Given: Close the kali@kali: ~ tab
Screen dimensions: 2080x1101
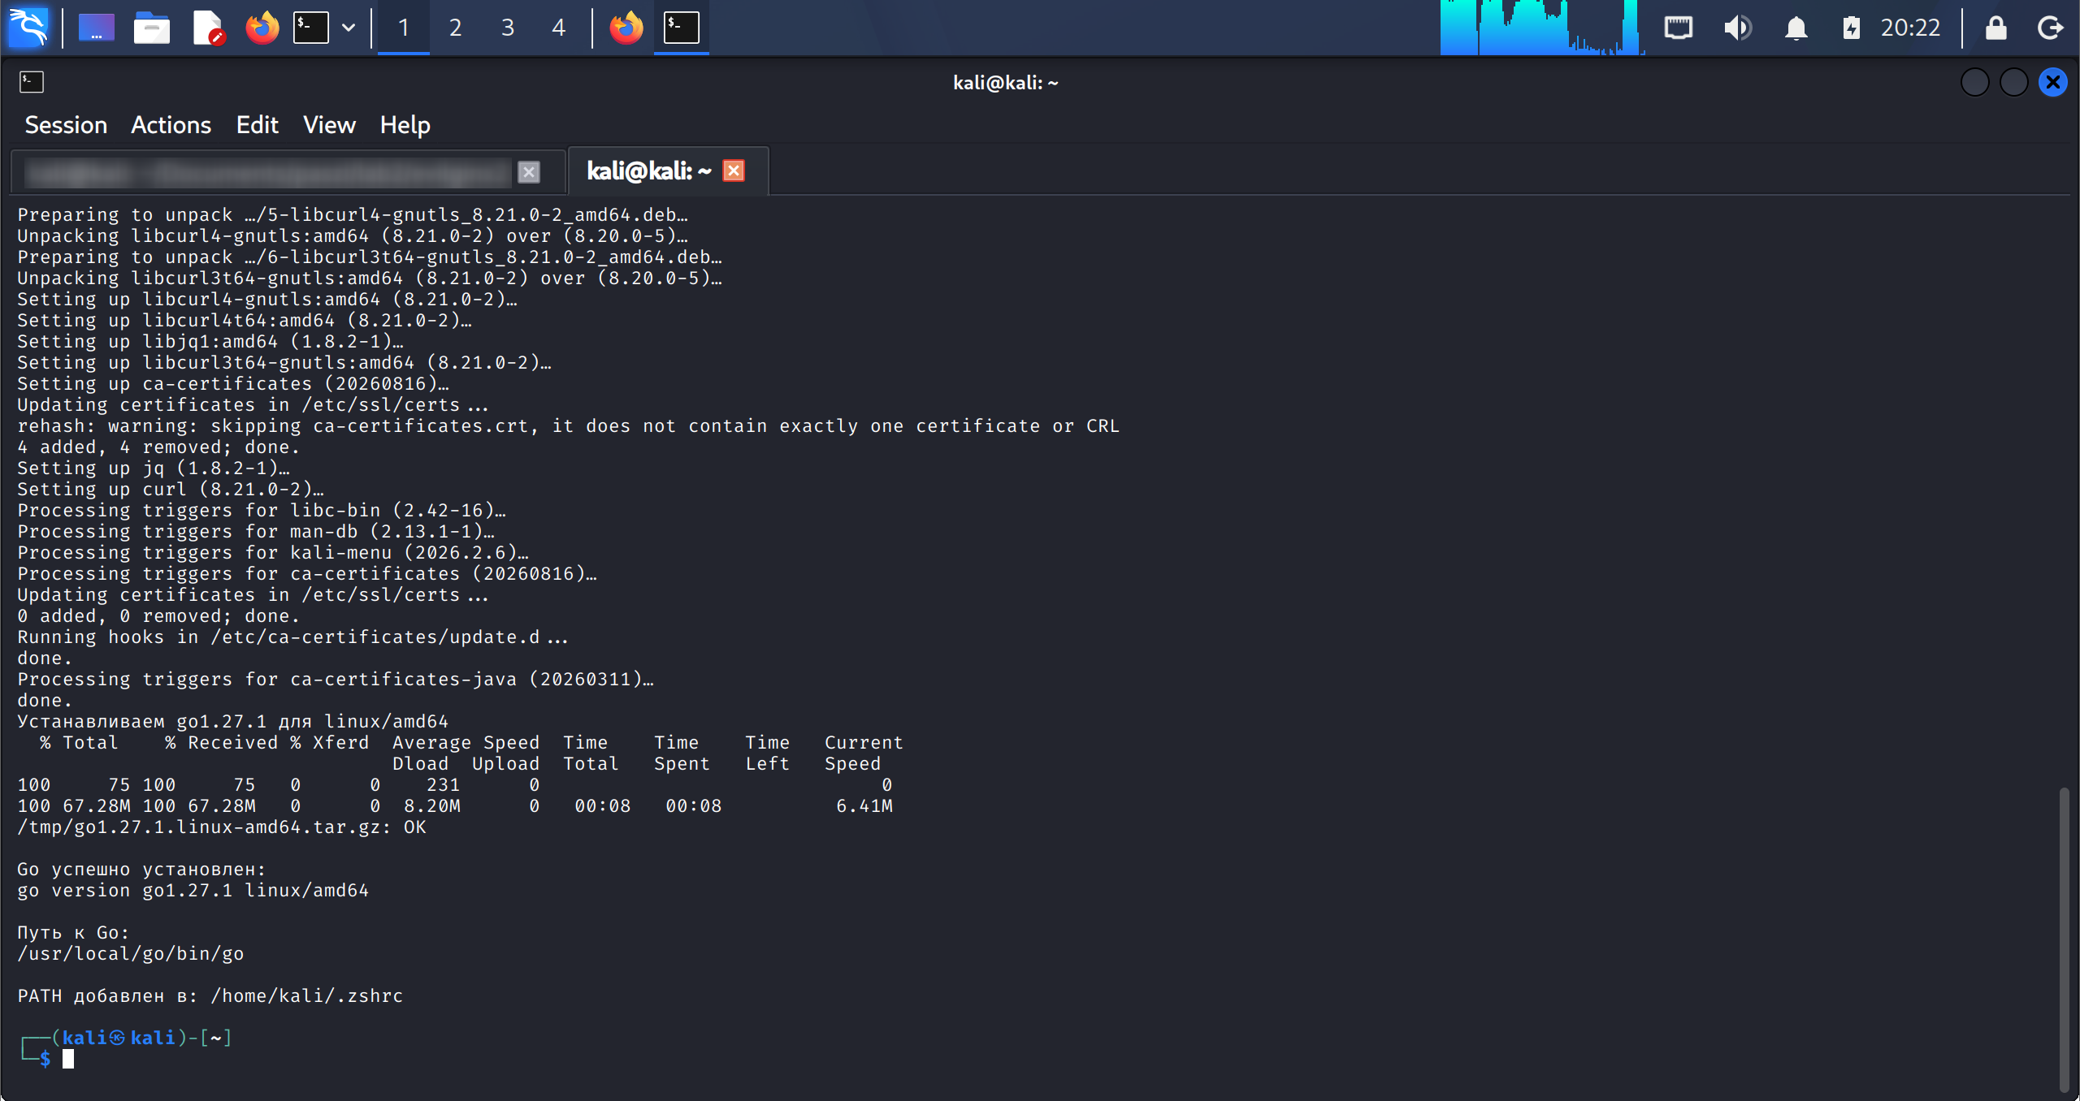Looking at the screenshot, I should coord(734,171).
